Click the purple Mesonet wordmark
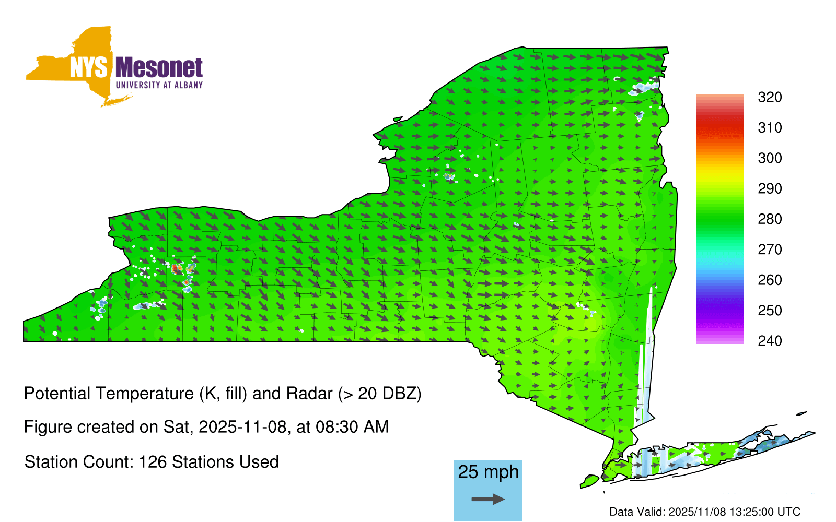The image size is (836, 522). (159, 68)
